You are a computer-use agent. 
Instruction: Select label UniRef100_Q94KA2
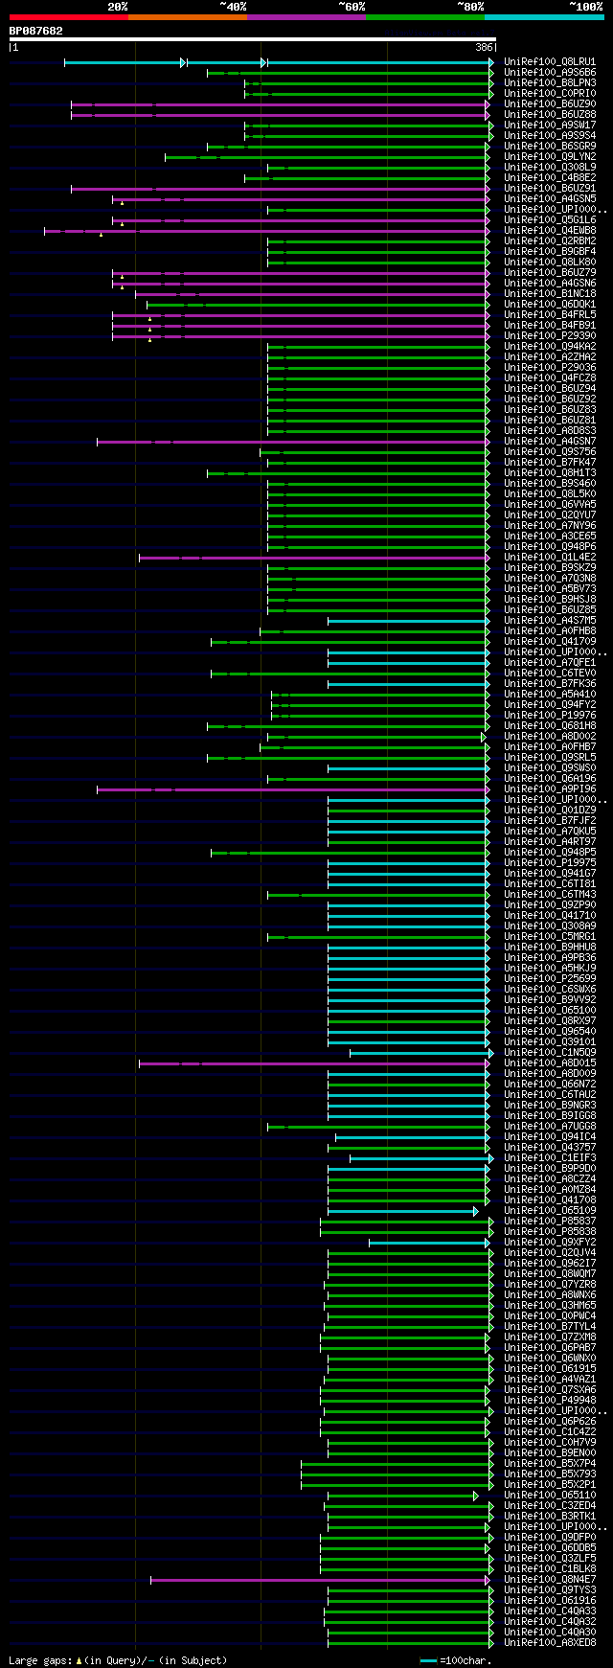tap(550, 347)
